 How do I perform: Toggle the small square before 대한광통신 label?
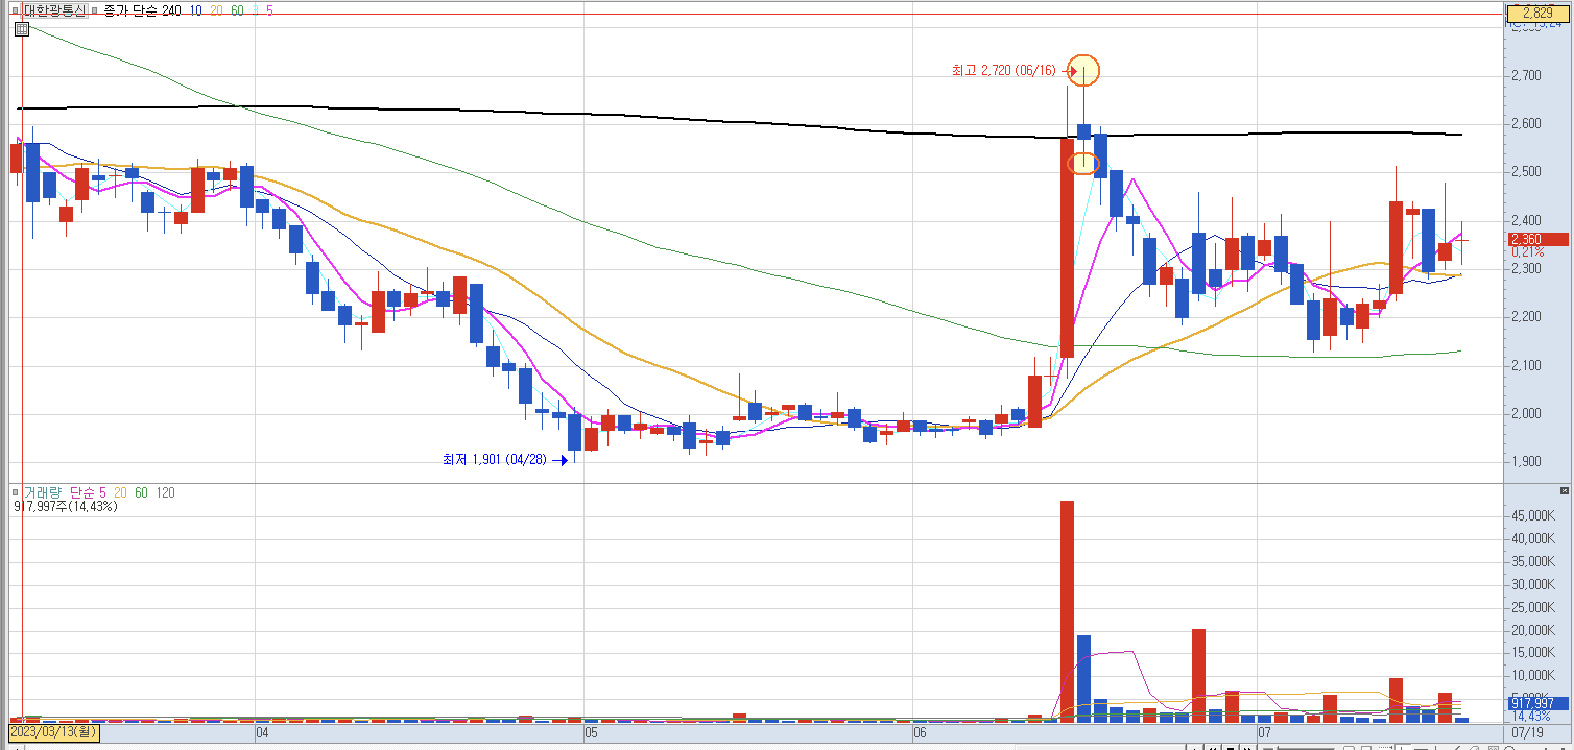(15, 10)
